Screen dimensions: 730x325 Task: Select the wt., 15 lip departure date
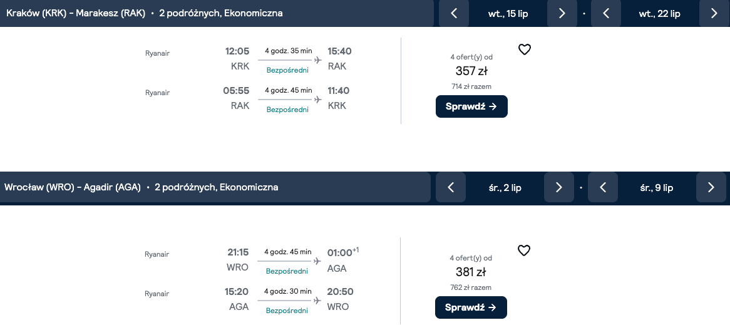pos(508,14)
